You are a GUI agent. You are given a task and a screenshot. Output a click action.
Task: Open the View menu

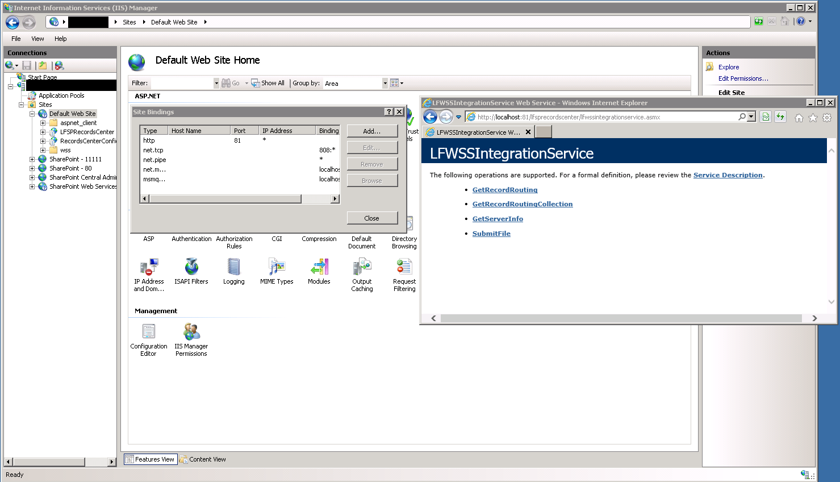pyautogui.click(x=37, y=39)
